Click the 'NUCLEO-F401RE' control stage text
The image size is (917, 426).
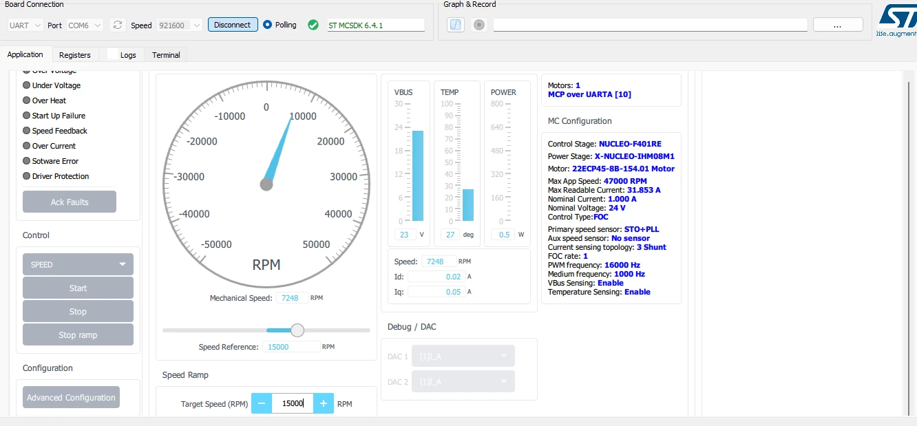pos(630,144)
